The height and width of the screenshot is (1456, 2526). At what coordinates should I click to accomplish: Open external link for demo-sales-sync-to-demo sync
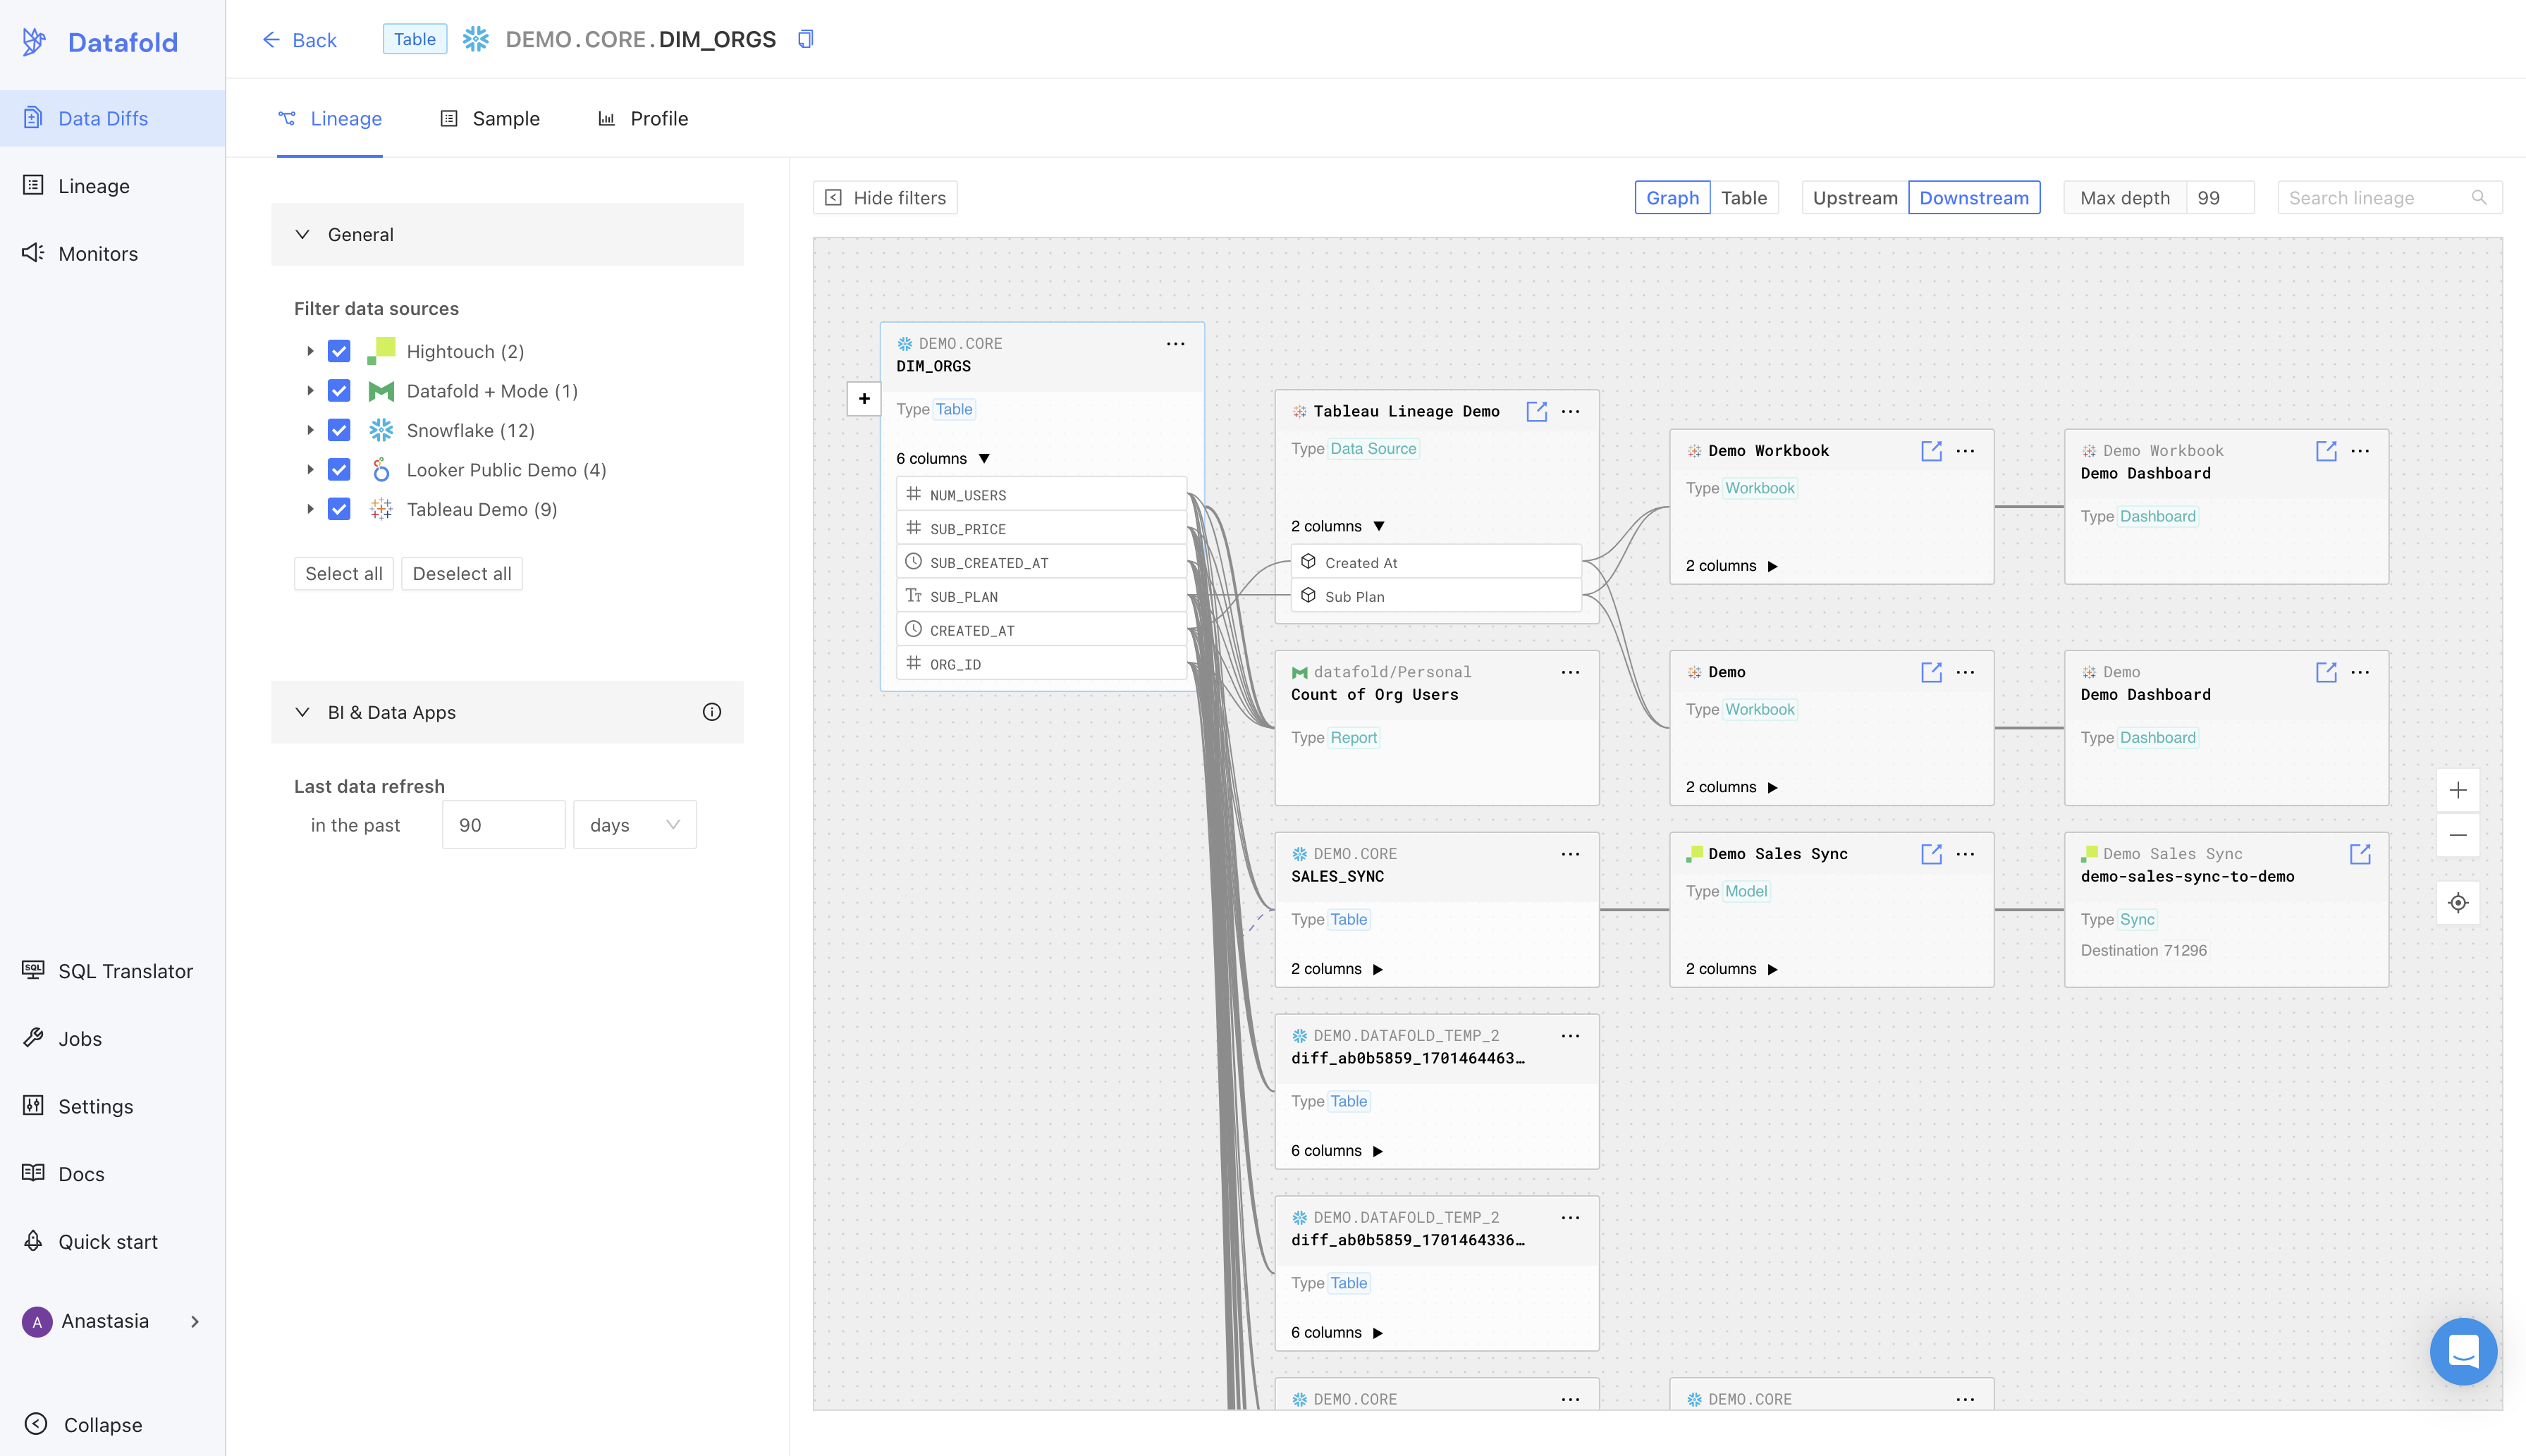2360,854
